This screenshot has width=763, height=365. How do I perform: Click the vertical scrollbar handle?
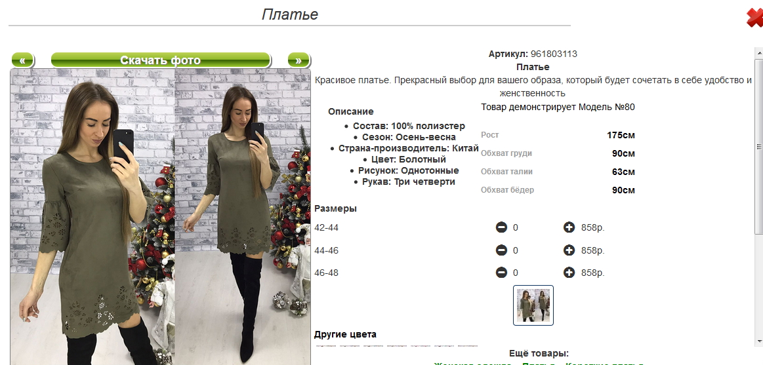(758, 146)
